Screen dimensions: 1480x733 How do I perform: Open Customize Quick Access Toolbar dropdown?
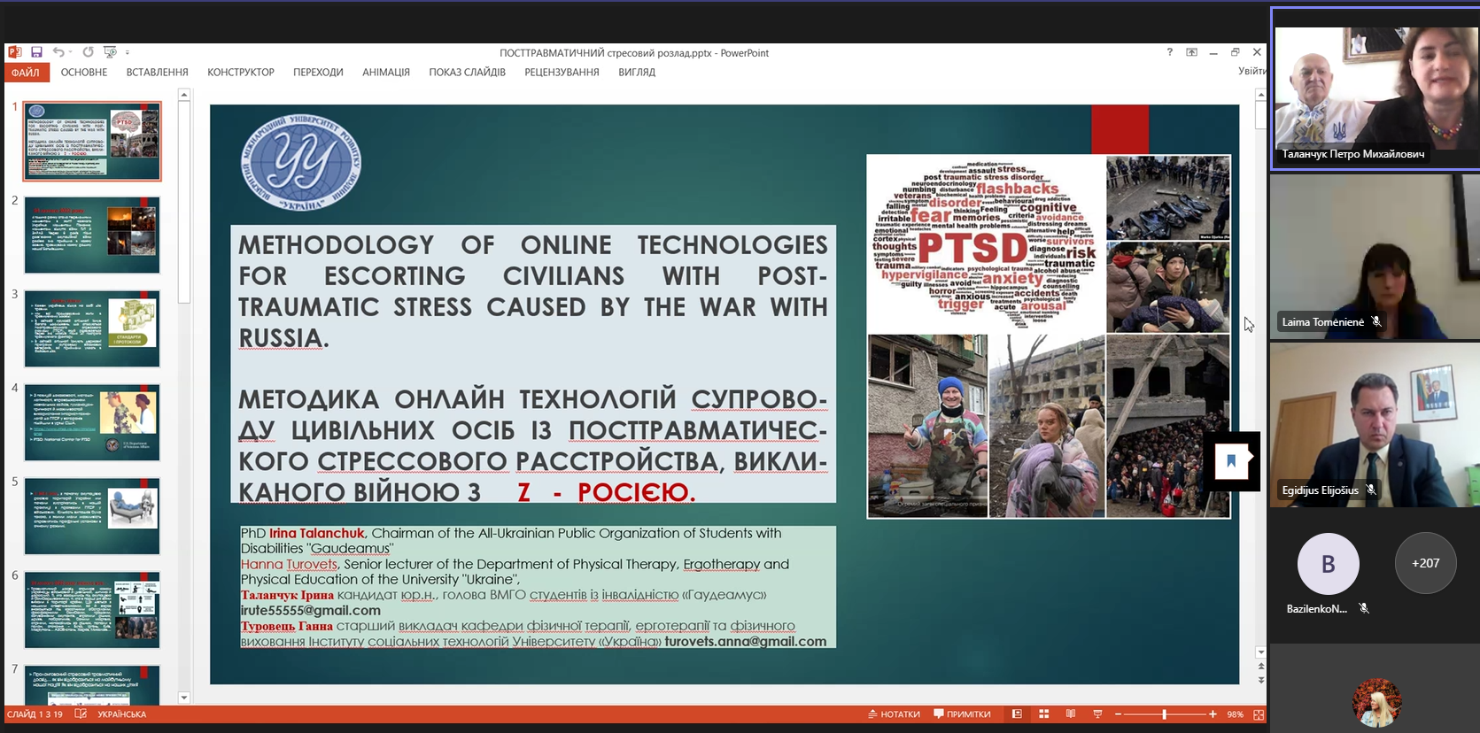point(128,52)
